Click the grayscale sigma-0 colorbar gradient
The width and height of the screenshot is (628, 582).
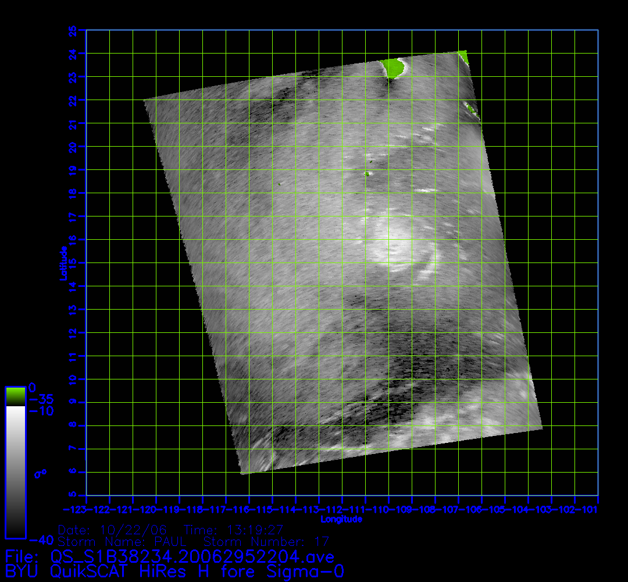pyautogui.click(x=15, y=471)
